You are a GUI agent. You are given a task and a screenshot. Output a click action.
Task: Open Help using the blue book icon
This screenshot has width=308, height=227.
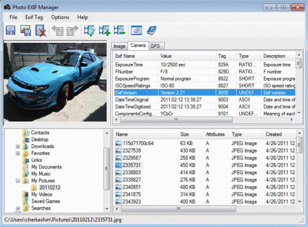[152, 30]
